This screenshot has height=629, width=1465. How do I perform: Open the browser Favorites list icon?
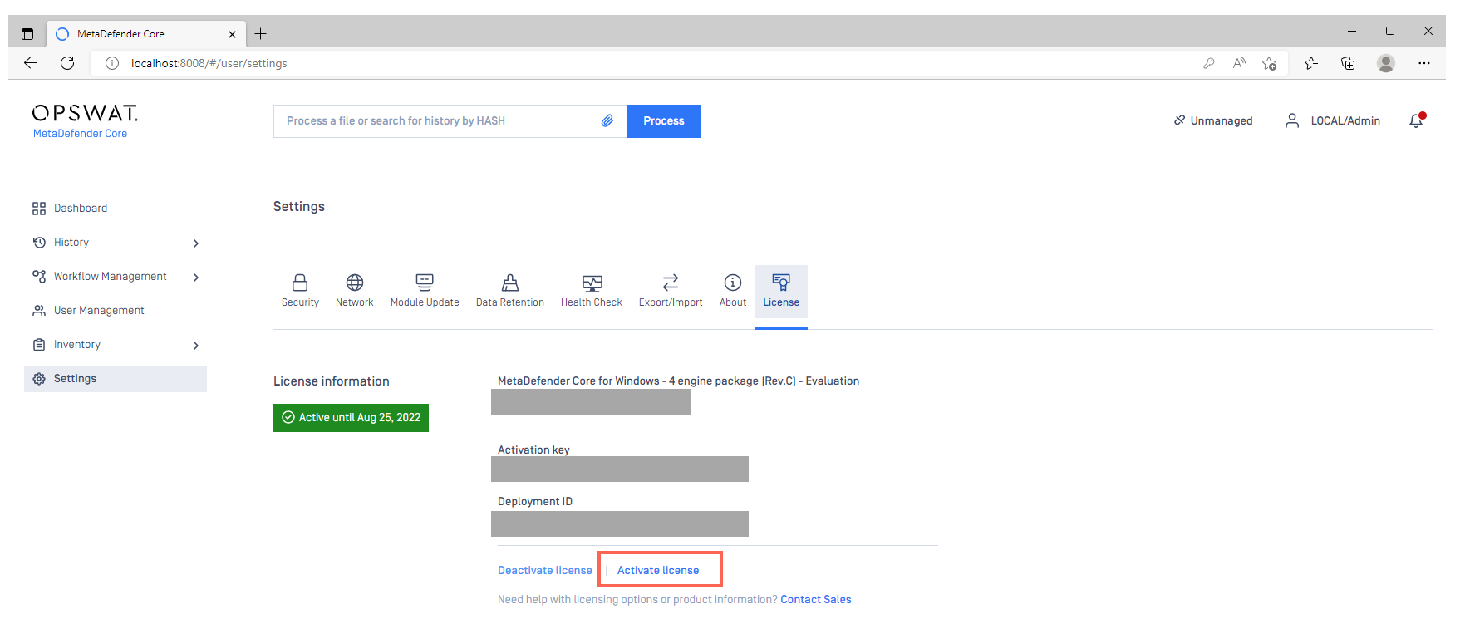pos(1311,63)
